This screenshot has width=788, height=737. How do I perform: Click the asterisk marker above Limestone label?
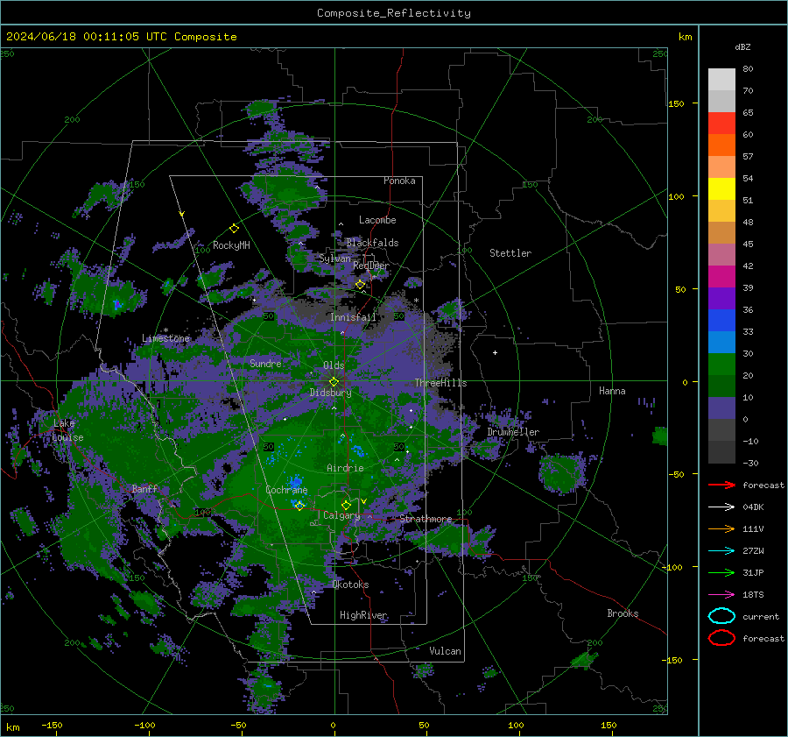(x=165, y=330)
